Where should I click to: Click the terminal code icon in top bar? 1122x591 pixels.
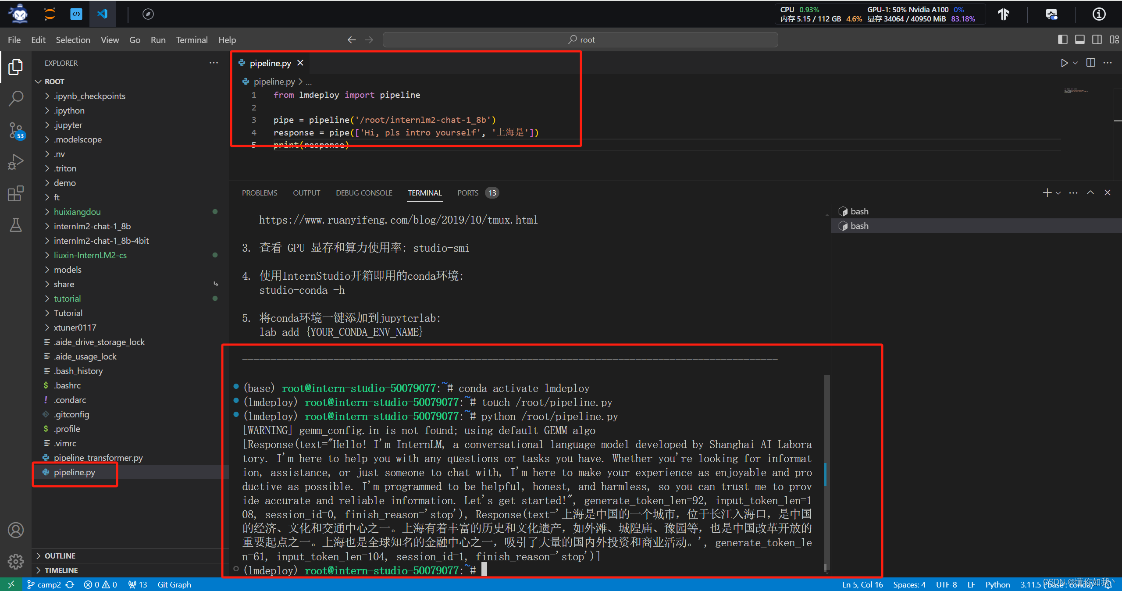tap(76, 14)
